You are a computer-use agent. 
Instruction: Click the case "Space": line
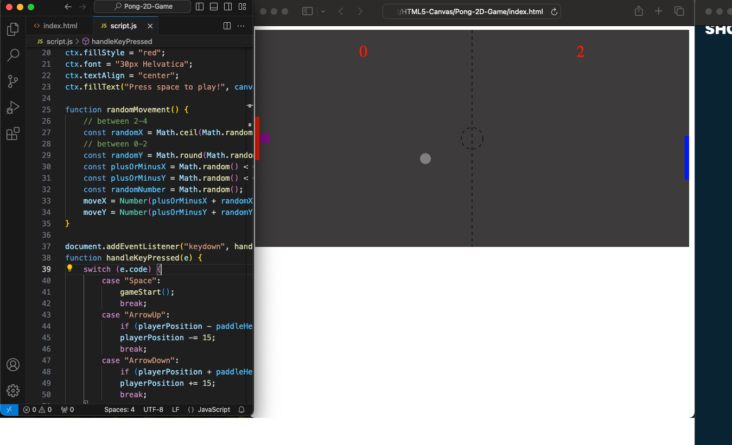tap(131, 281)
